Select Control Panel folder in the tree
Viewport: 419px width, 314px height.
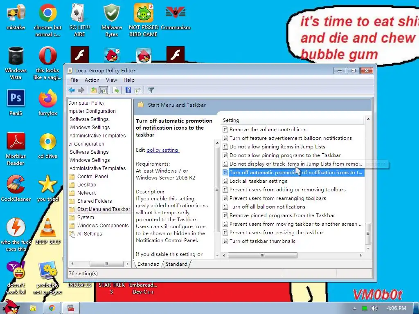tap(92, 177)
